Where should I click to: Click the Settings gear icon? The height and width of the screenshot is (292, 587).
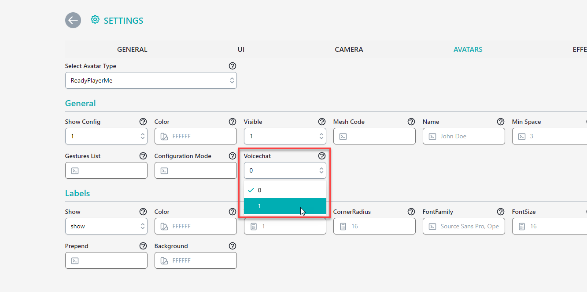[x=95, y=20]
